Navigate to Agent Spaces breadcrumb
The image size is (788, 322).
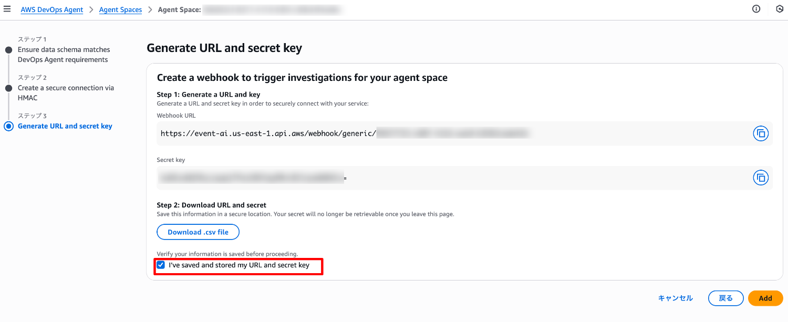(x=120, y=9)
